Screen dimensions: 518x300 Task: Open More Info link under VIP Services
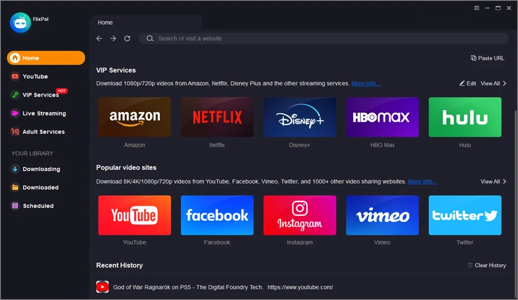pos(366,83)
